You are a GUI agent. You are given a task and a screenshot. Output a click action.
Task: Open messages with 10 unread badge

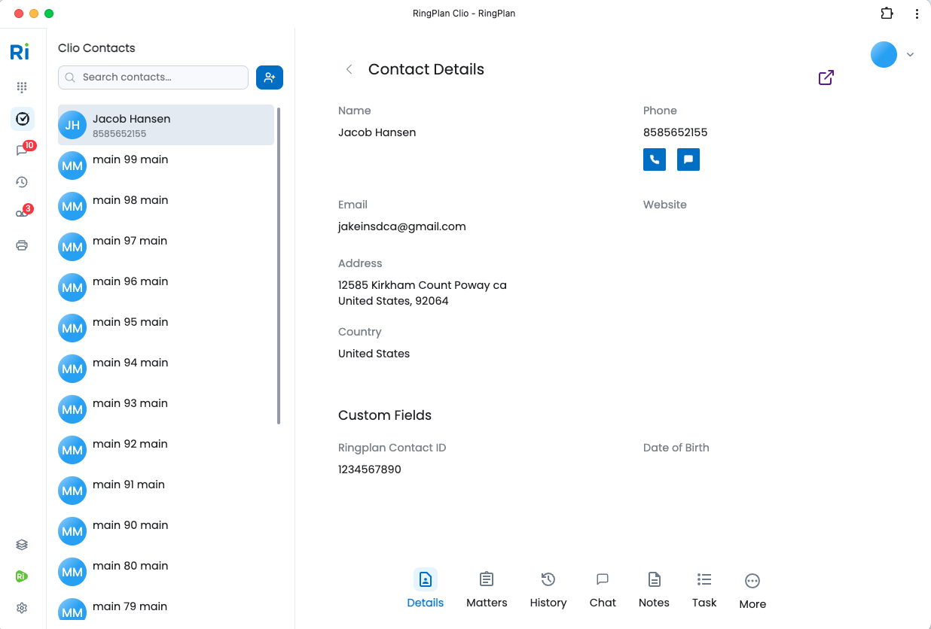point(22,150)
